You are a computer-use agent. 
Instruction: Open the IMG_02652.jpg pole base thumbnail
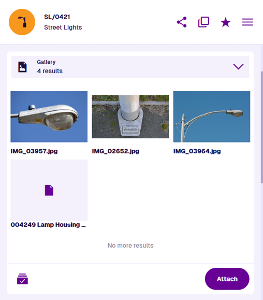tap(130, 117)
